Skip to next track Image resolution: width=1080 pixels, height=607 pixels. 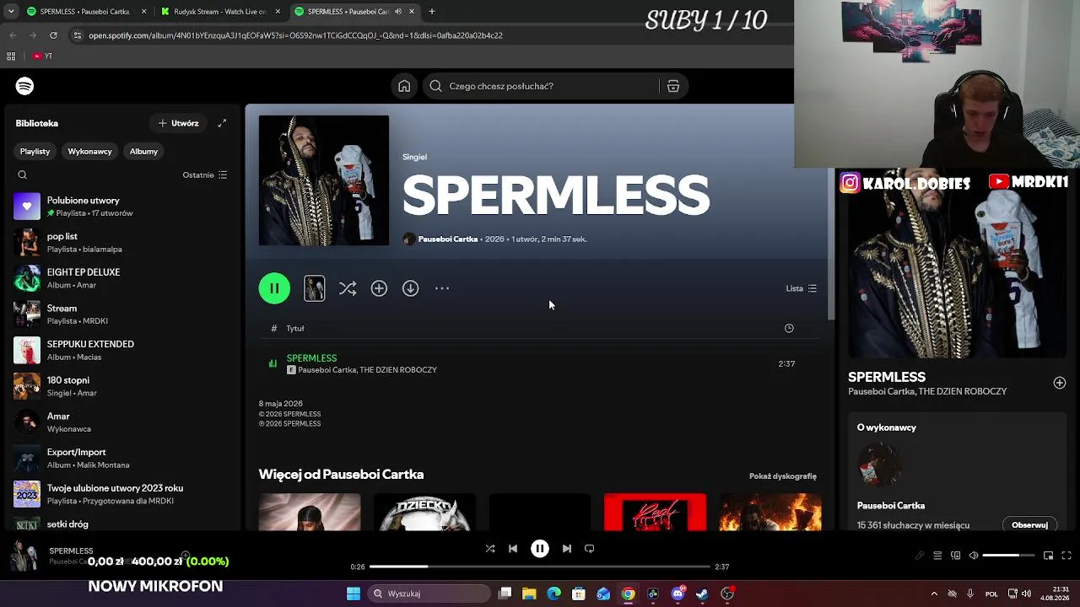click(567, 549)
